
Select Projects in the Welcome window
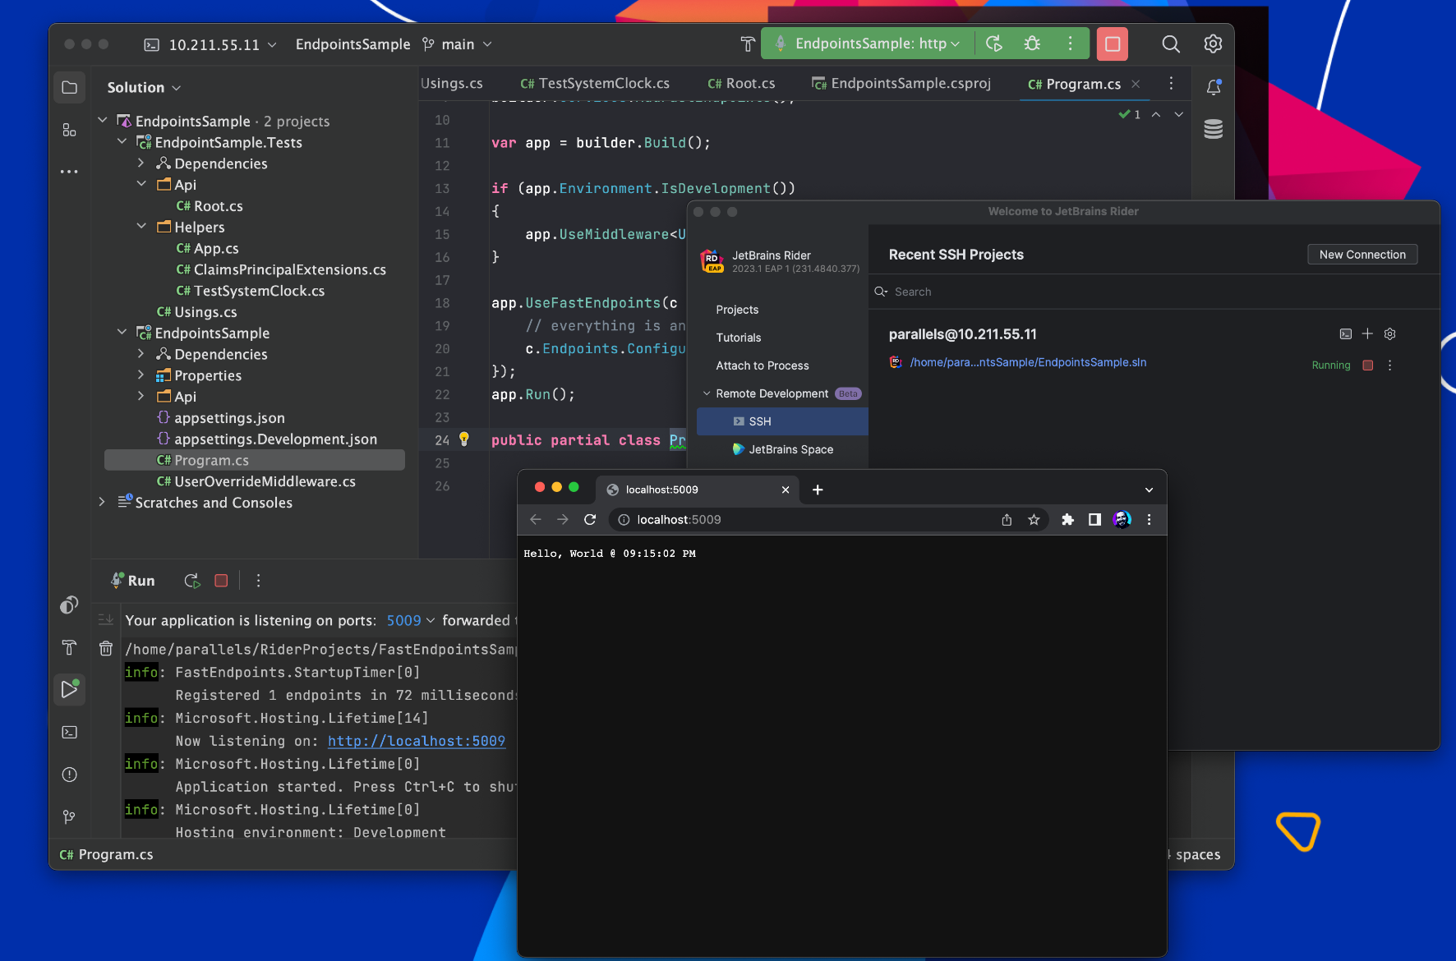pos(737,310)
